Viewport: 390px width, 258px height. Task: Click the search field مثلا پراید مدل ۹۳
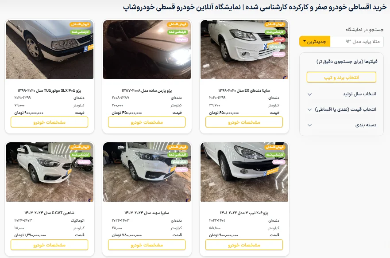pyautogui.click(x=357, y=42)
